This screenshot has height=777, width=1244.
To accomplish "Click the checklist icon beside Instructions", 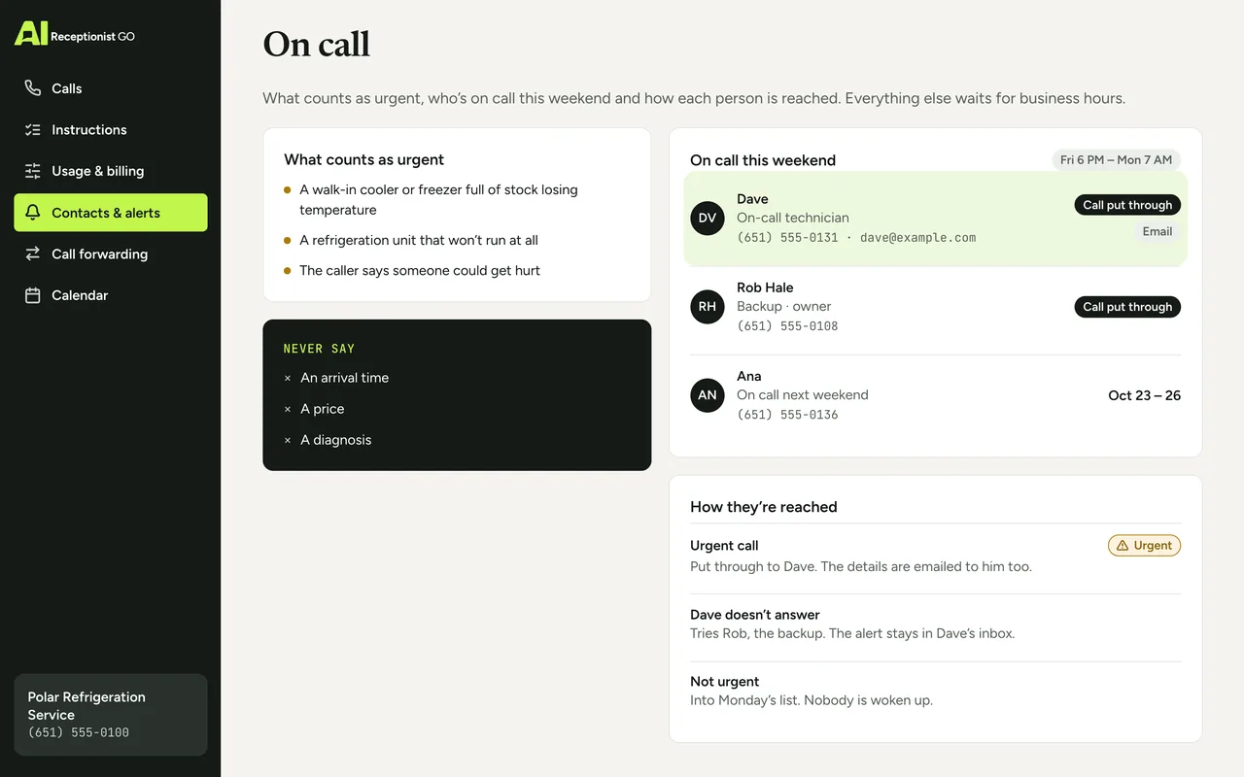I will click(x=33, y=129).
